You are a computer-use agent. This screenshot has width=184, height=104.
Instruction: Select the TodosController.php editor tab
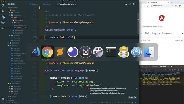pyautogui.click(x=66, y=4)
